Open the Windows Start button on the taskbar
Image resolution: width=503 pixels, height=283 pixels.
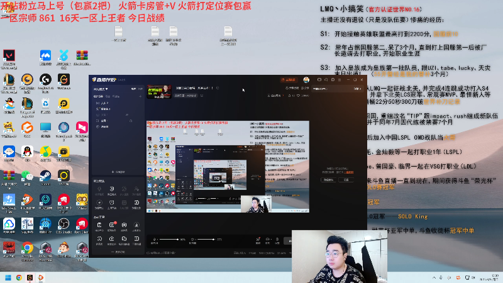[x=8, y=277]
